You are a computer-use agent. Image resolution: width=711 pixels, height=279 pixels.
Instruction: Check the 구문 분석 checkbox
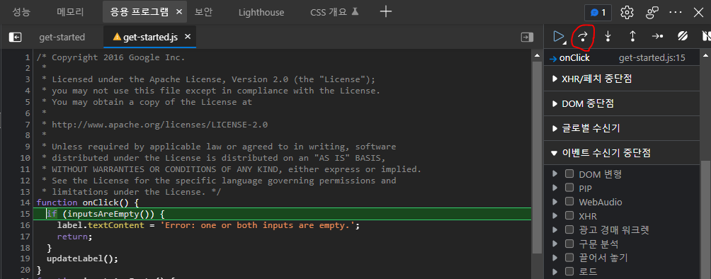pos(569,244)
